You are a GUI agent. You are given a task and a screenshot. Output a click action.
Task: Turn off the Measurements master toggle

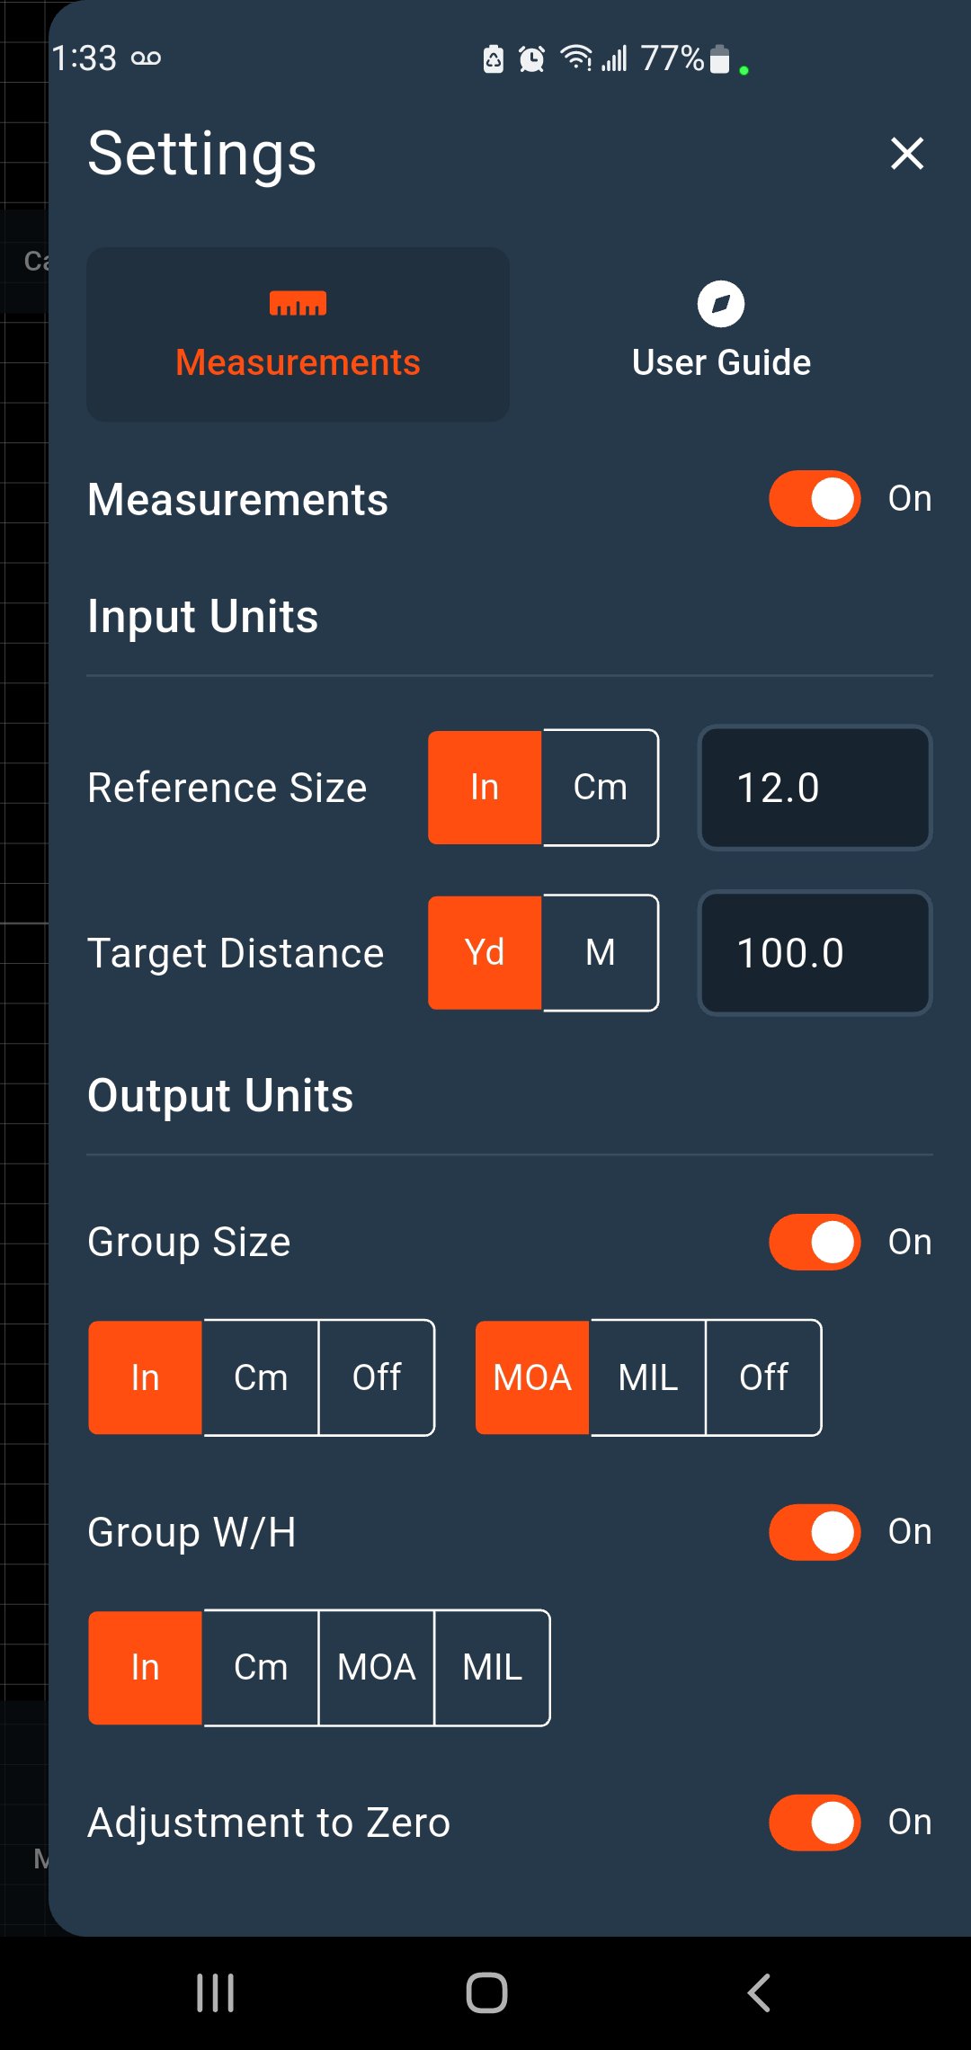815,499
